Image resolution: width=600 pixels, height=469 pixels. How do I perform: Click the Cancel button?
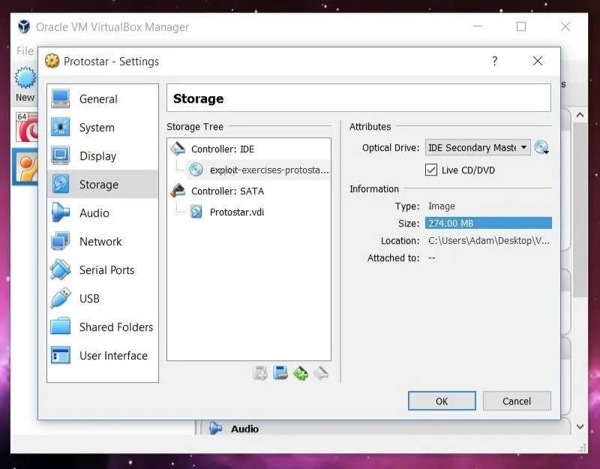[517, 401]
